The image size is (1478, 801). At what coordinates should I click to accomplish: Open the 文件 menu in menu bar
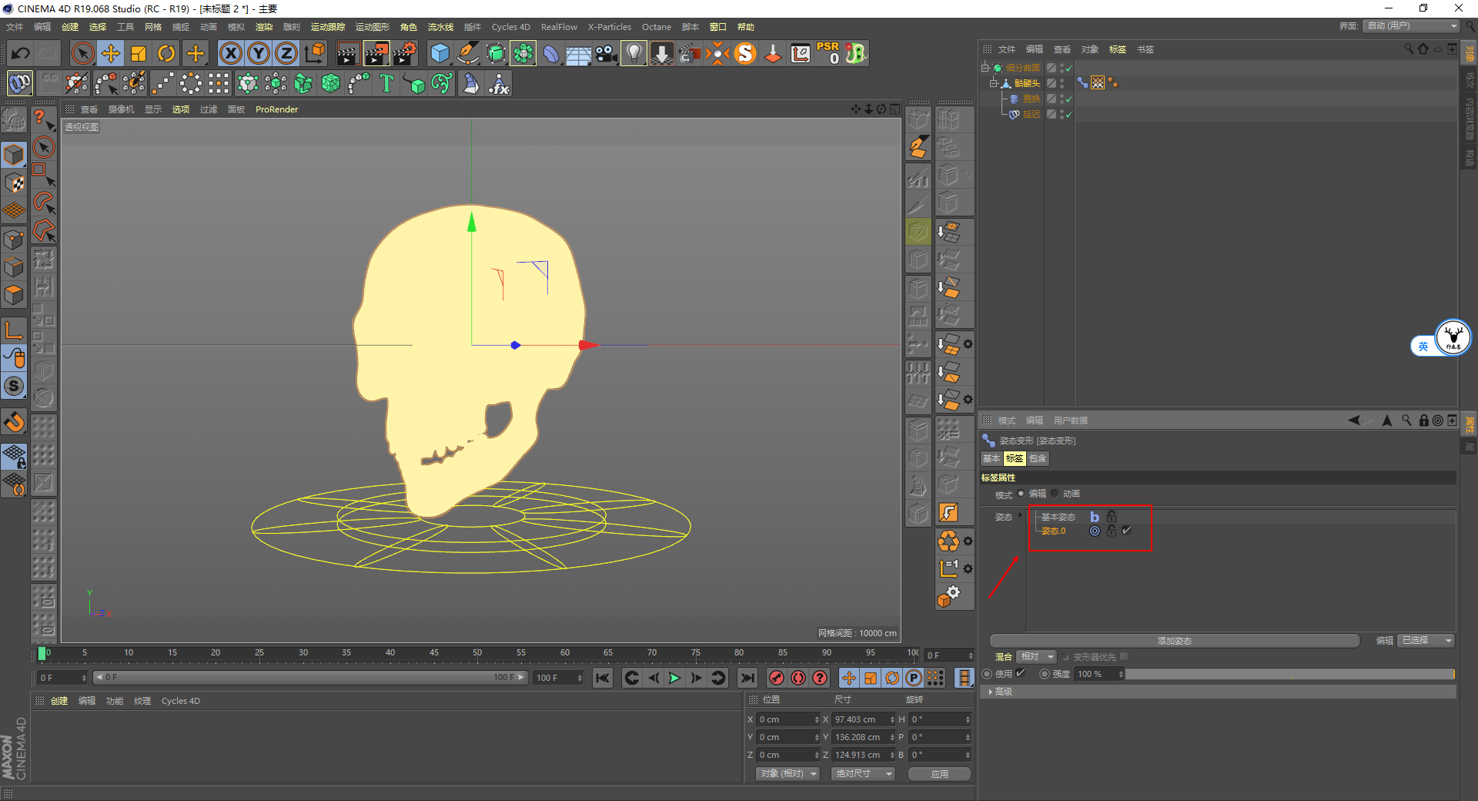point(15,27)
